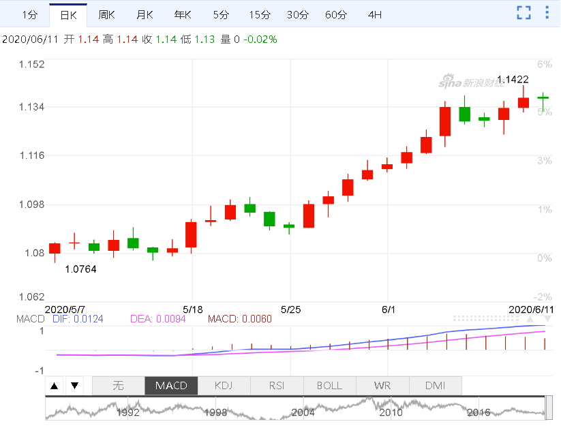Turn off indicators with the 无 option
Screen dimensions: 561x426
coord(118,386)
